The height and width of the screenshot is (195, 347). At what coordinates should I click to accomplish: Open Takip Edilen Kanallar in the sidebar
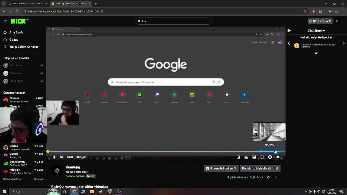[x=23, y=47]
